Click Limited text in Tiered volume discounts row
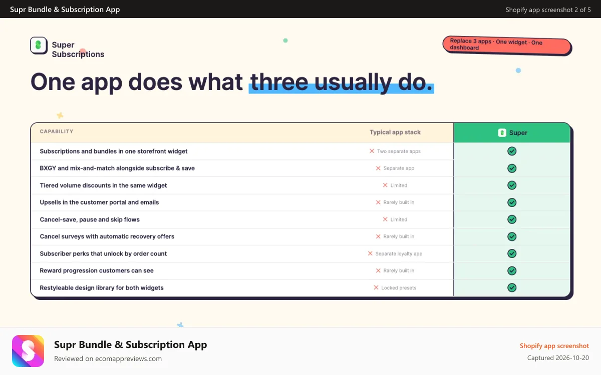Viewport: 601px width, 375px height. [399, 185]
